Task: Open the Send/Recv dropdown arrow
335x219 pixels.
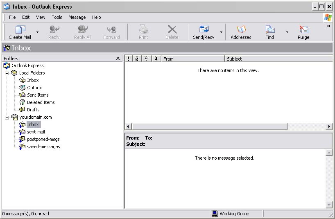Action: point(221,32)
